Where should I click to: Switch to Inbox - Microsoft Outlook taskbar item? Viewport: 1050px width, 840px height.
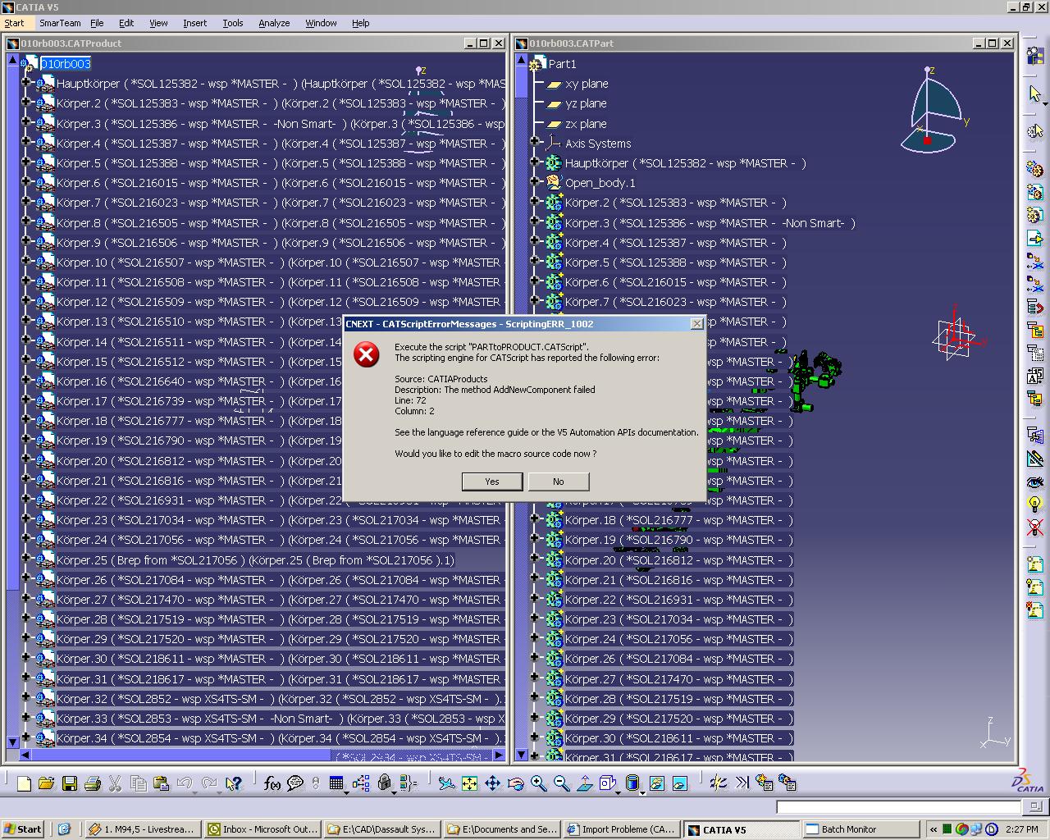(262, 829)
